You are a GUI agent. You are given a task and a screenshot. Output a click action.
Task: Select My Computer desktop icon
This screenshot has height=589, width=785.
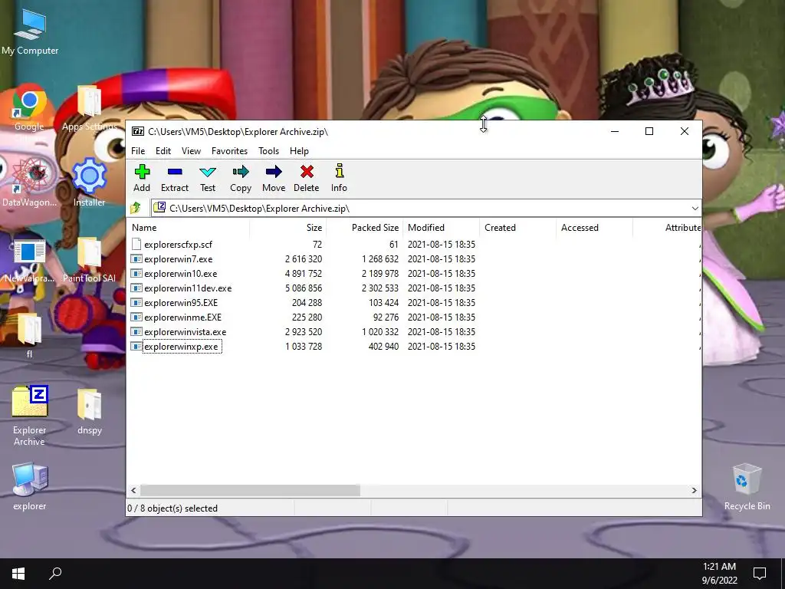tap(30, 31)
